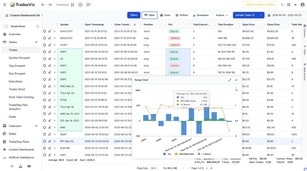
Task: Expand the SNAP trade row chevron
Action: click(x=55, y=134)
